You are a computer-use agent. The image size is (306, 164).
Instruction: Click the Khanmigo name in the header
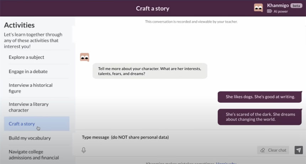tap(278, 5)
